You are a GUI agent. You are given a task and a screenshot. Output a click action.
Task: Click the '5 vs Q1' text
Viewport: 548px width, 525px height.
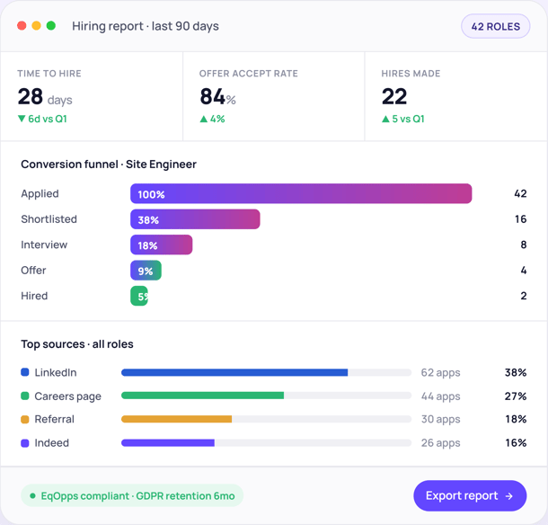pyautogui.click(x=408, y=119)
